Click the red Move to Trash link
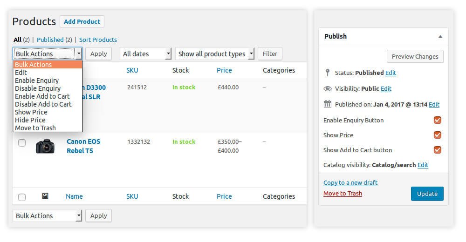 pos(343,193)
